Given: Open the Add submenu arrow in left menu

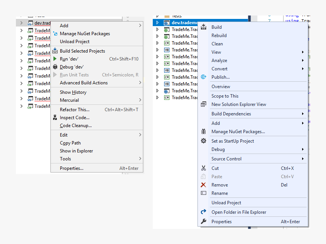Looking at the screenshot, I should tap(140, 25).
